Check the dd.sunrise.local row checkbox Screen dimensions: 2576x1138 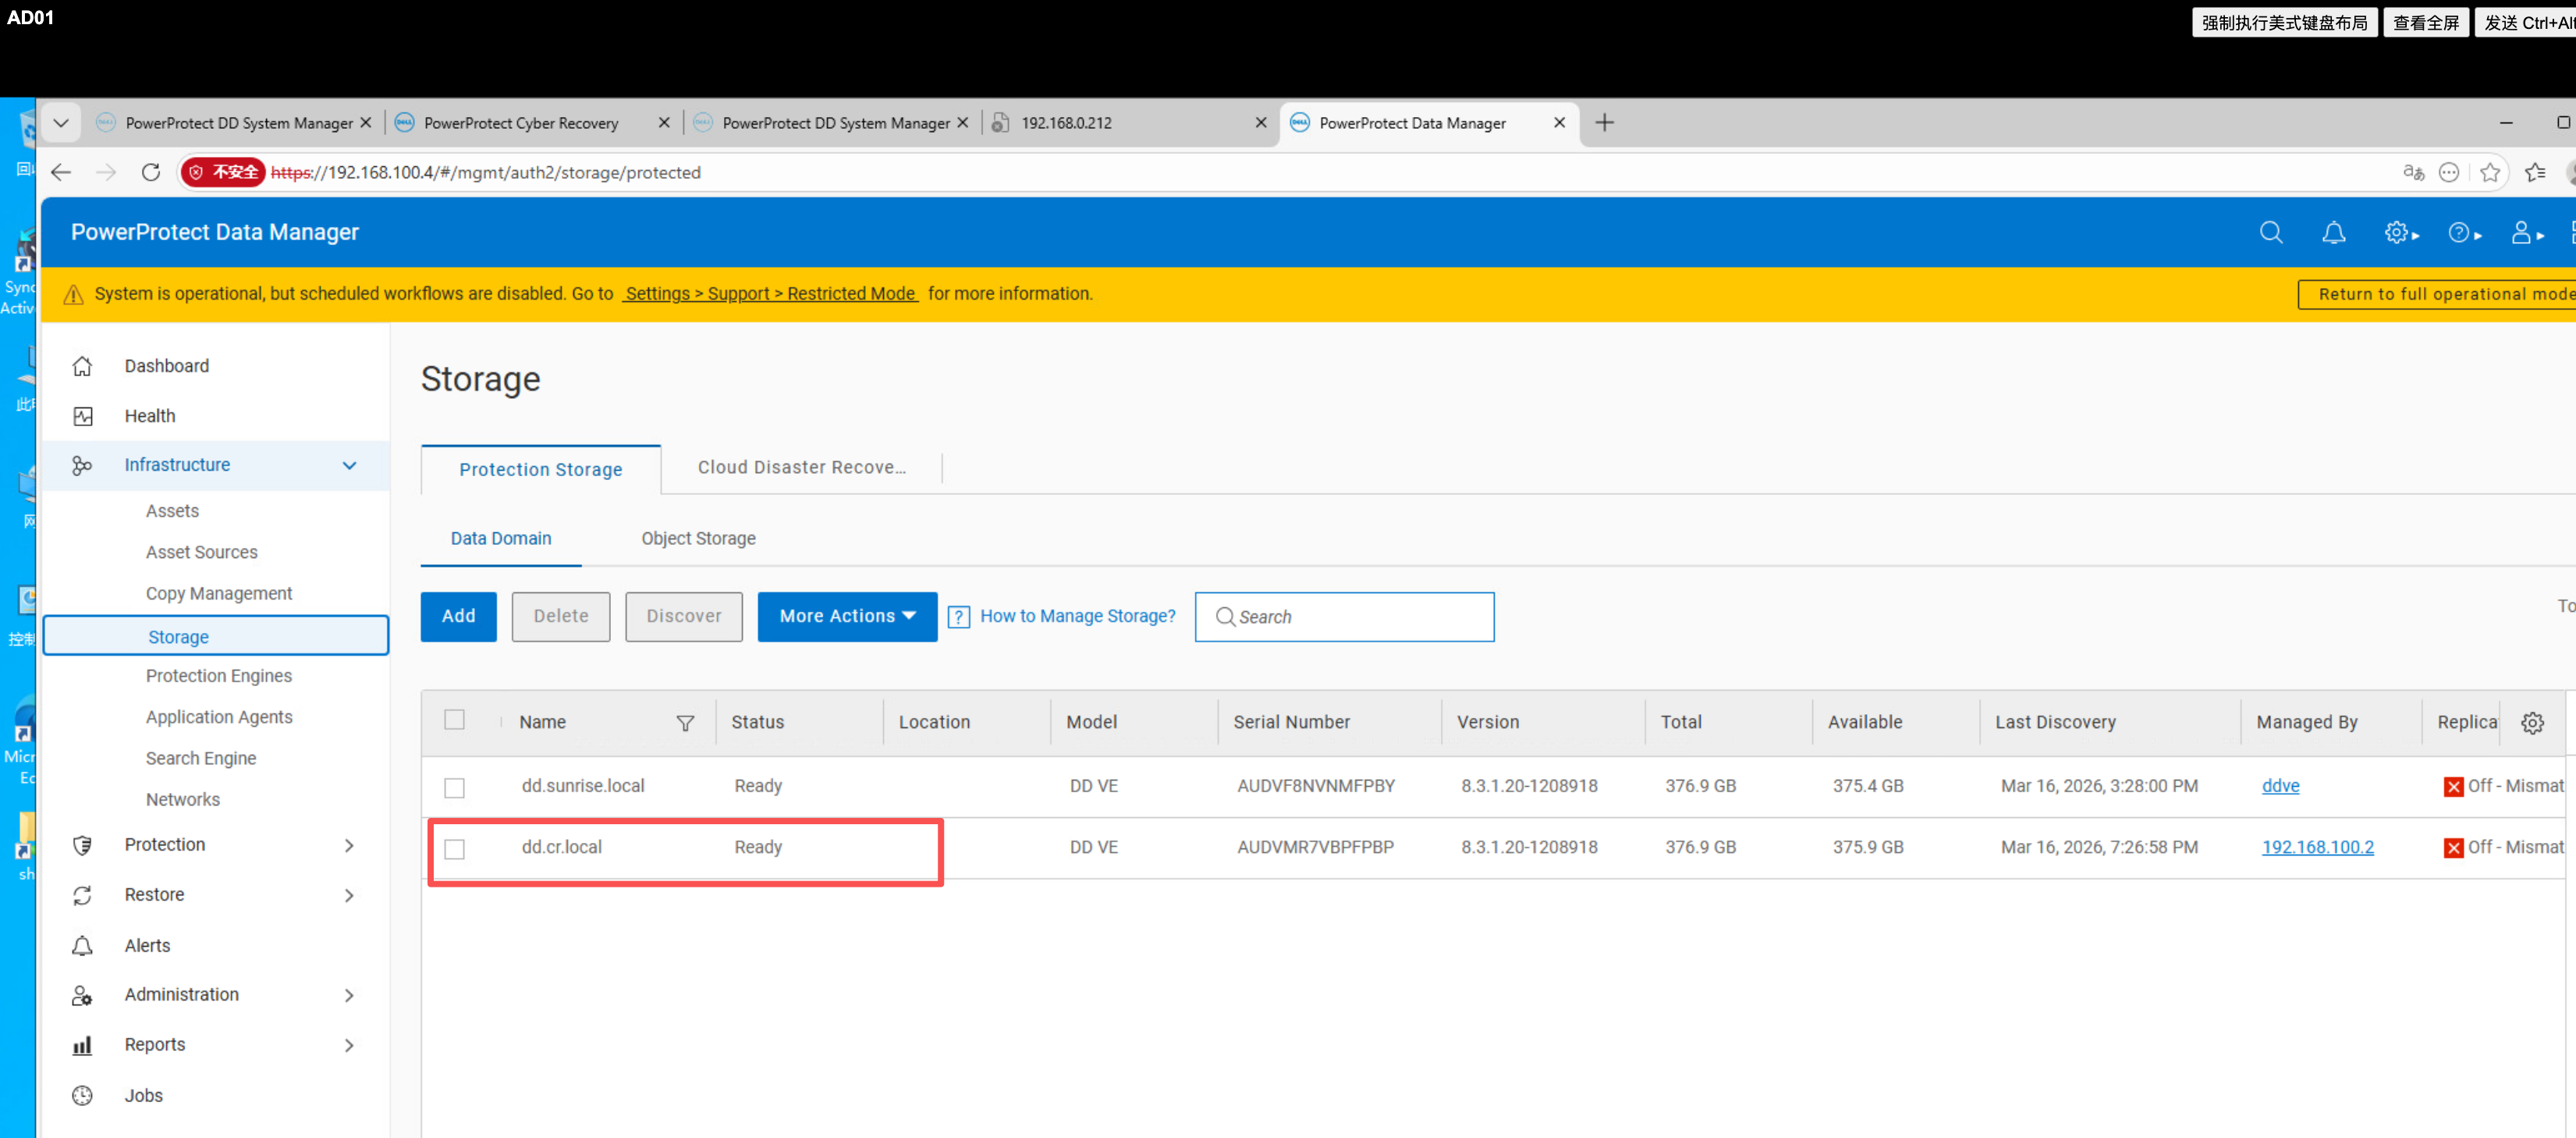[x=455, y=788]
